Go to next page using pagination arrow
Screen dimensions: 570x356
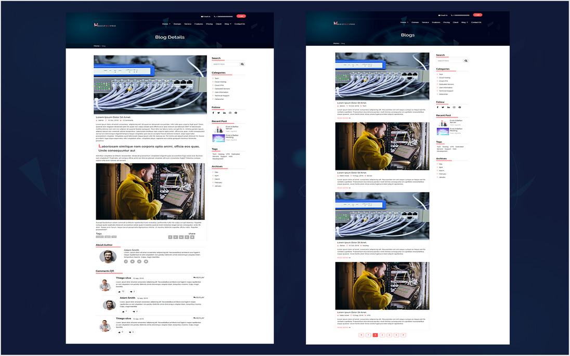[x=403, y=335]
